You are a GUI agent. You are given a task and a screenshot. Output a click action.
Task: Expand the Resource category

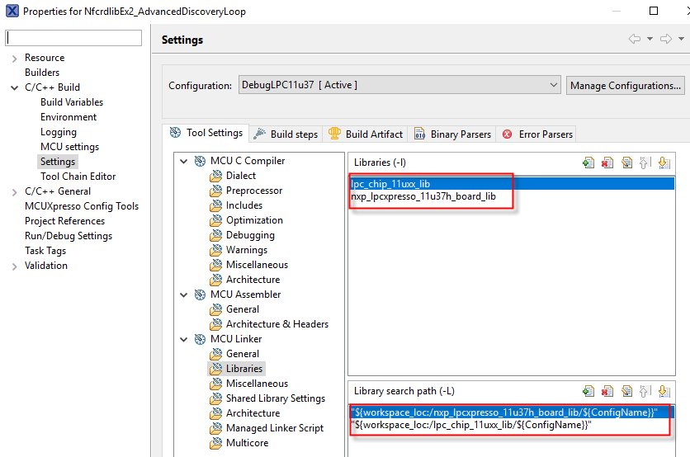coord(15,58)
